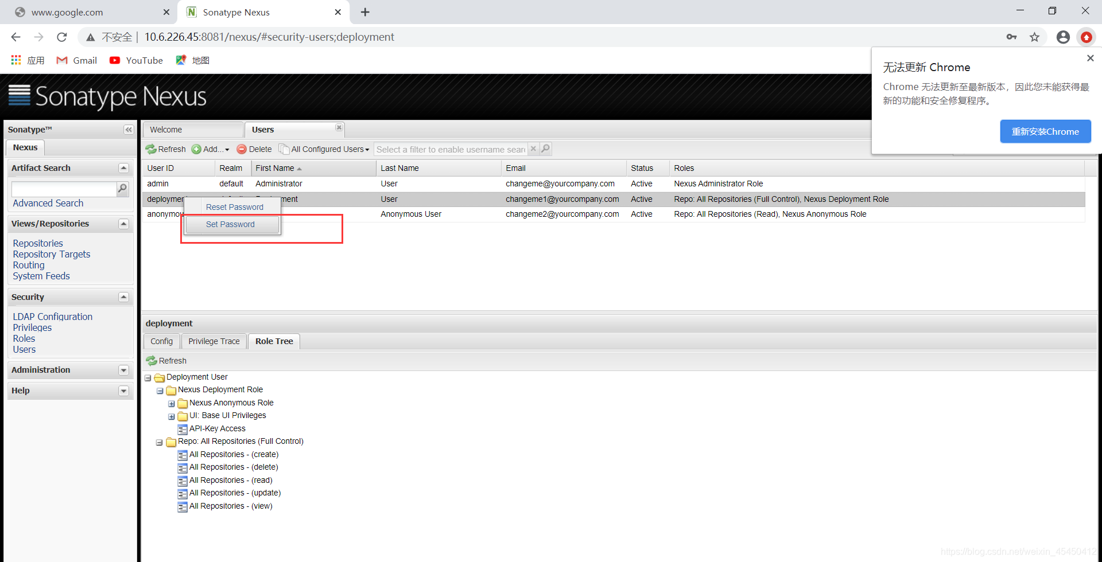Viewport: 1102px width, 562px height.
Task: Go back in browser history
Action: pyautogui.click(x=15, y=37)
